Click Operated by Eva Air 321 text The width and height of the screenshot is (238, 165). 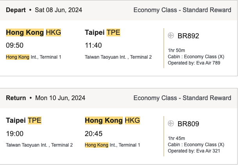[191, 150]
